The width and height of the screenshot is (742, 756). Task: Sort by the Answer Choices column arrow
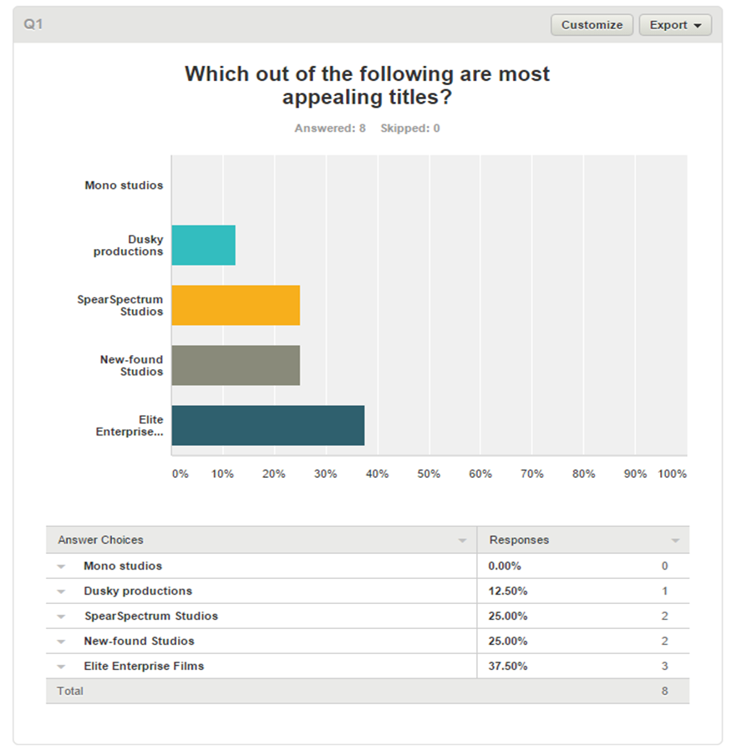click(462, 541)
